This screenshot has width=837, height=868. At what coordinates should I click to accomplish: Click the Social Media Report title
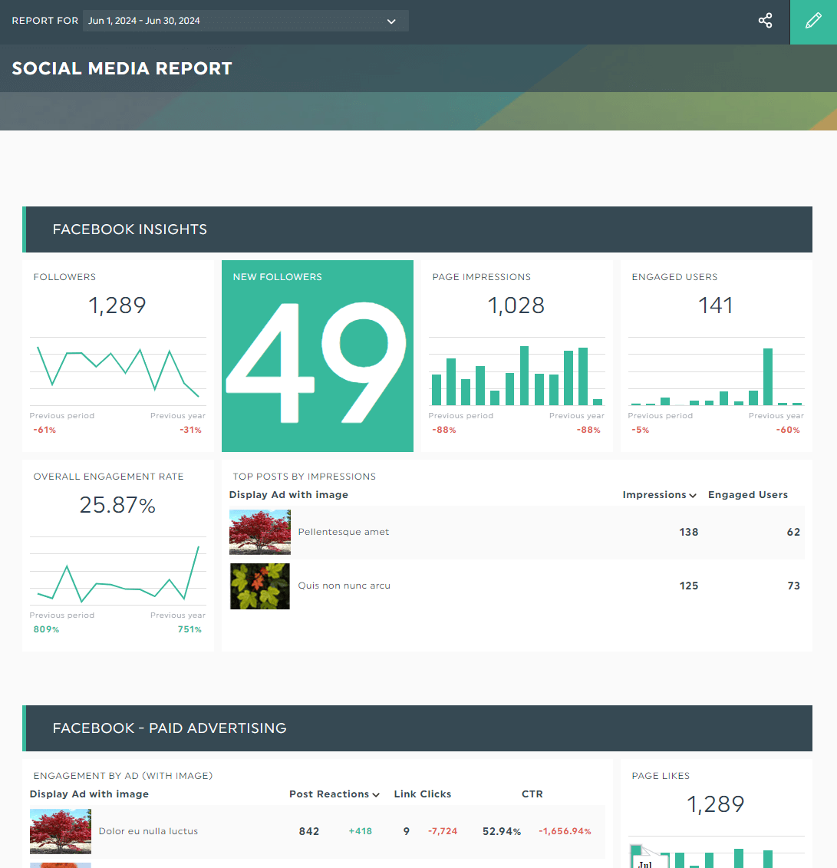pyautogui.click(x=122, y=68)
